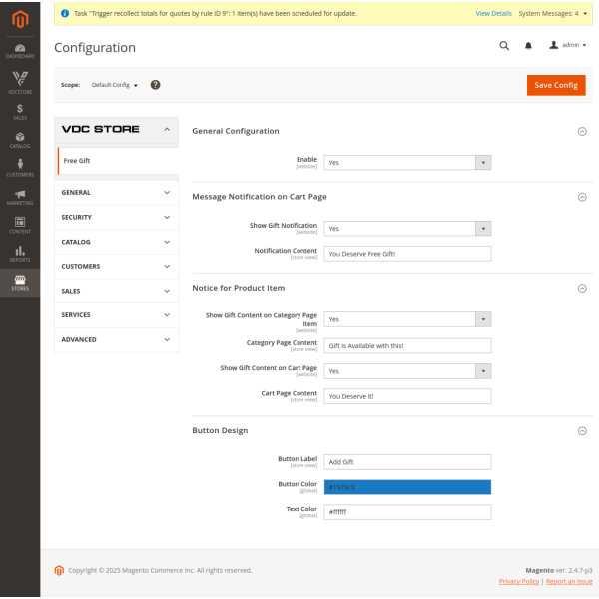Open the Catalog sidebar icon

(20, 140)
